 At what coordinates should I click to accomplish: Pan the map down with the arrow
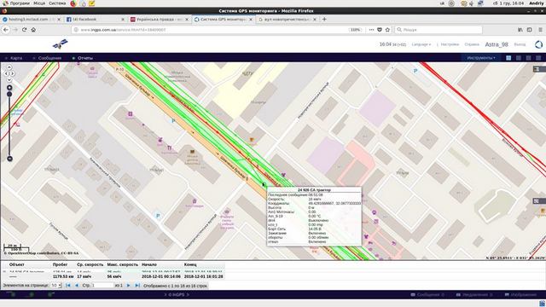tap(9, 80)
